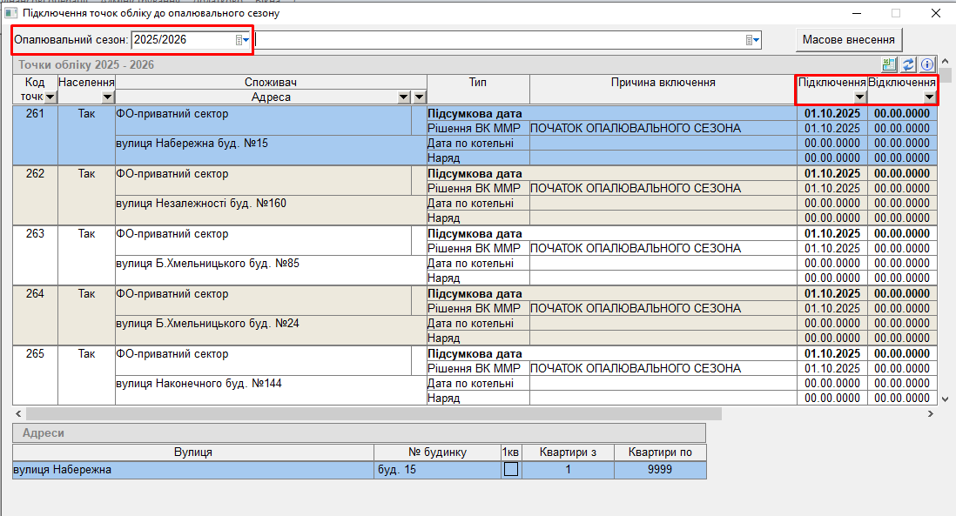Viewport: 956px width, 516px height.
Task: Click the Excel export icon
Action: pos(889,64)
